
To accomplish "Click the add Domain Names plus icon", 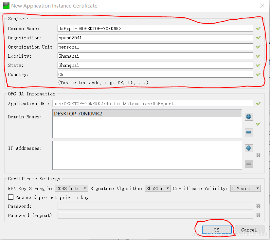I will (249, 117).
